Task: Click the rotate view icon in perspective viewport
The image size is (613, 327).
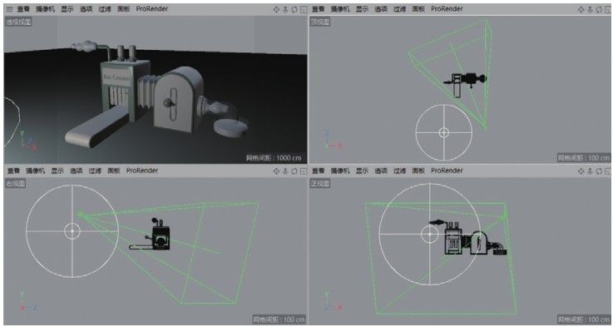Action: click(x=294, y=9)
